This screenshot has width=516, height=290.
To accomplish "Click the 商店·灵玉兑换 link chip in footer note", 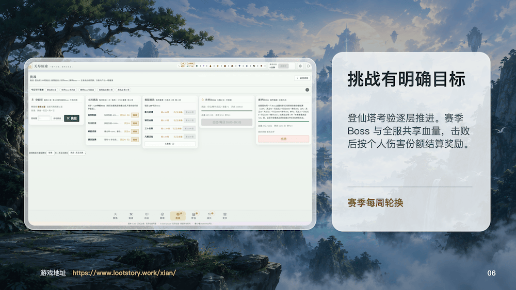I will [x=77, y=152].
